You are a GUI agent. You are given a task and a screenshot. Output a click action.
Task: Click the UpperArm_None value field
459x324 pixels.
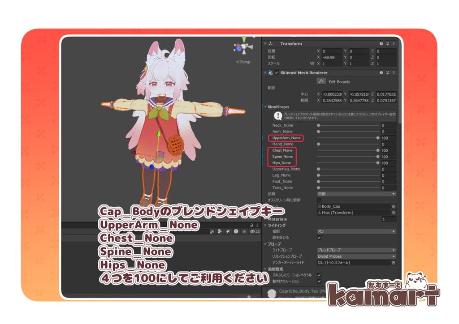(388, 138)
